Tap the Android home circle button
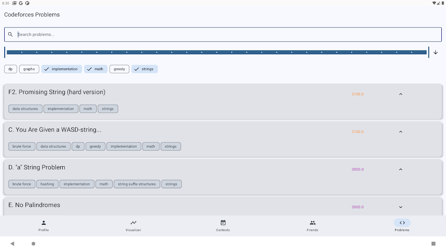Screen dimensions: 446x251 [x=33, y=244]
